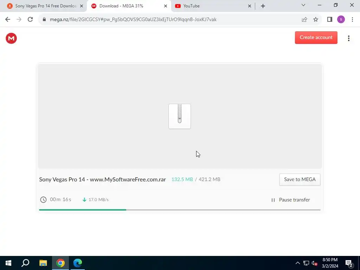Image resolution: width=360 pixels, height=270 pixels.
Task: Open the taskbar clock and date
Action: point(330,263)
